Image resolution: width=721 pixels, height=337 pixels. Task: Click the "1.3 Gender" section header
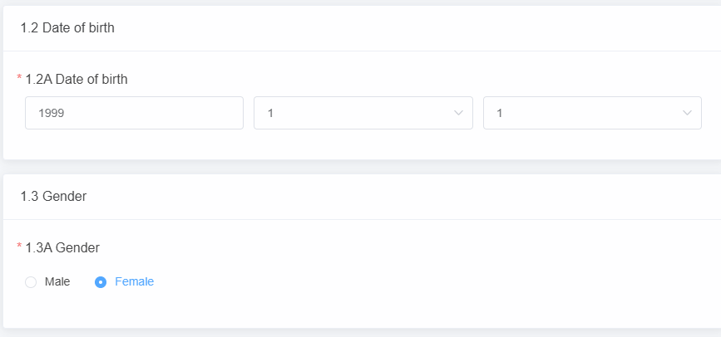click(53, 197)
